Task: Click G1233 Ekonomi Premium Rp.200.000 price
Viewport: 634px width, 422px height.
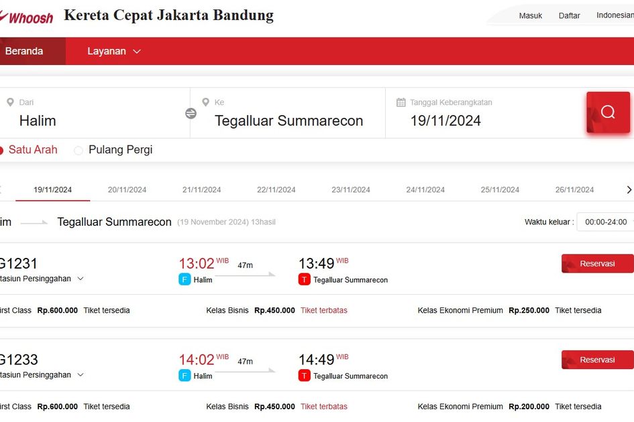Action: (x=529, y=407)
